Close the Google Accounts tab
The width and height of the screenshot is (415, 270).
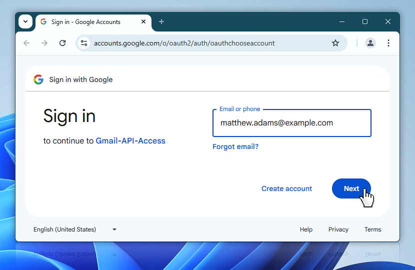tap(143, 21)
